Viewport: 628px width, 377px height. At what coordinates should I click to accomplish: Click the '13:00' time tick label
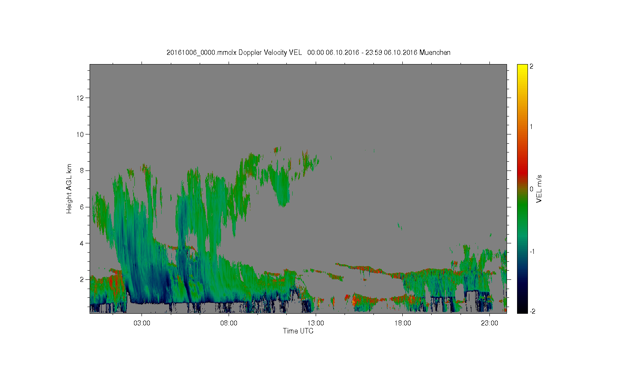(316, 323)
